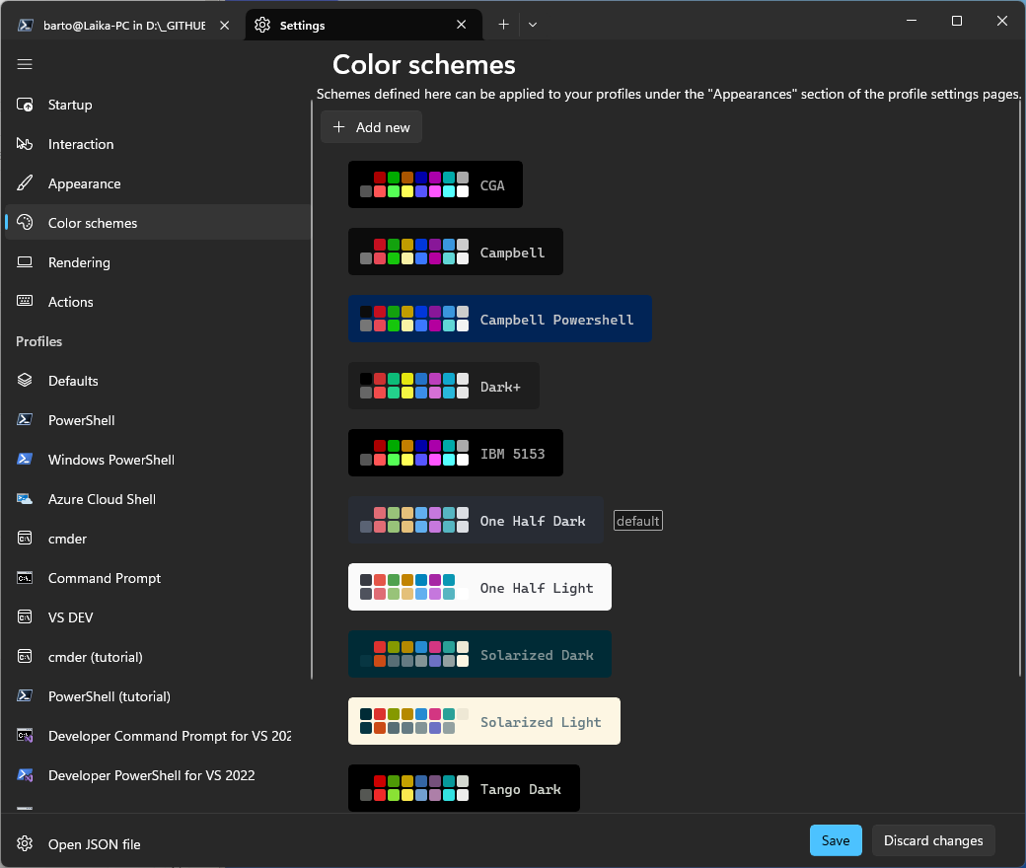Switch to the barto@Laika-PC PowerShell tab
Viewport: 1026px width, 868px height.
click(123, 26)
